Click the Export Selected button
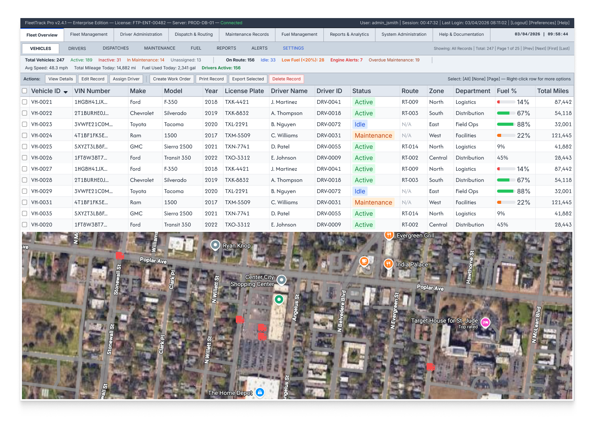 click(x=248, y=79)
